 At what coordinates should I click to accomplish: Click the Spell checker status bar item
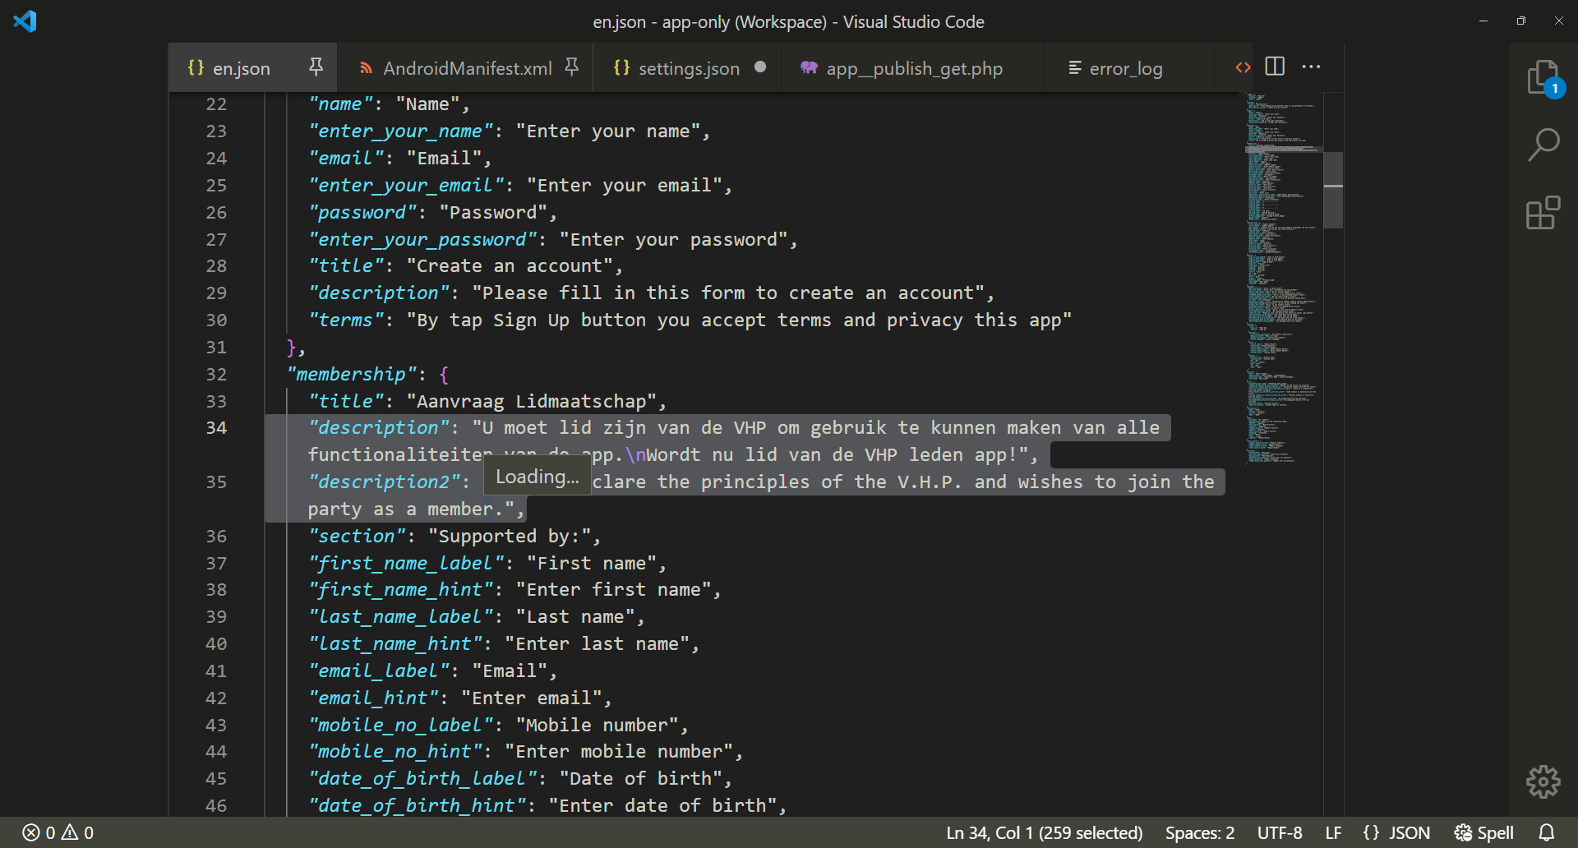[1484, 832]
